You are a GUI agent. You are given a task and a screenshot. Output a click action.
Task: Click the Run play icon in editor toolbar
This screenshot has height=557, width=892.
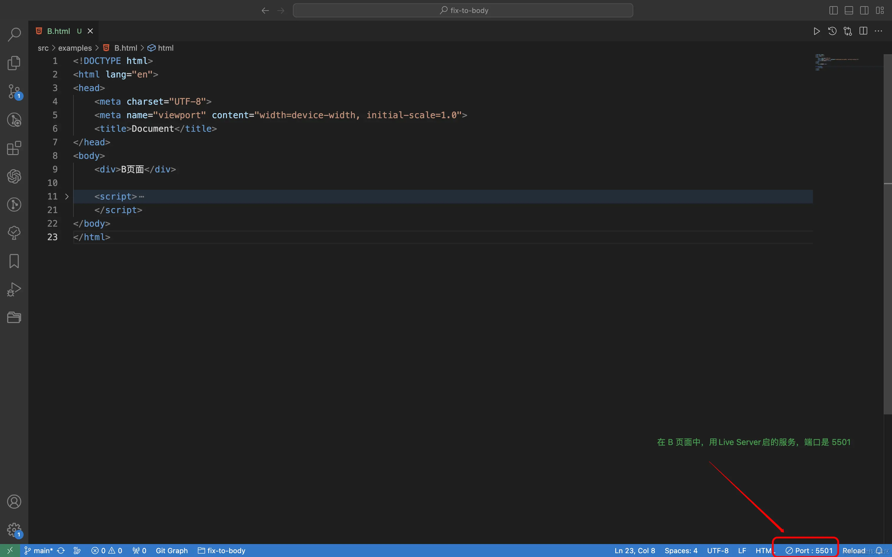pyautogui.click(x=816, y=31)
